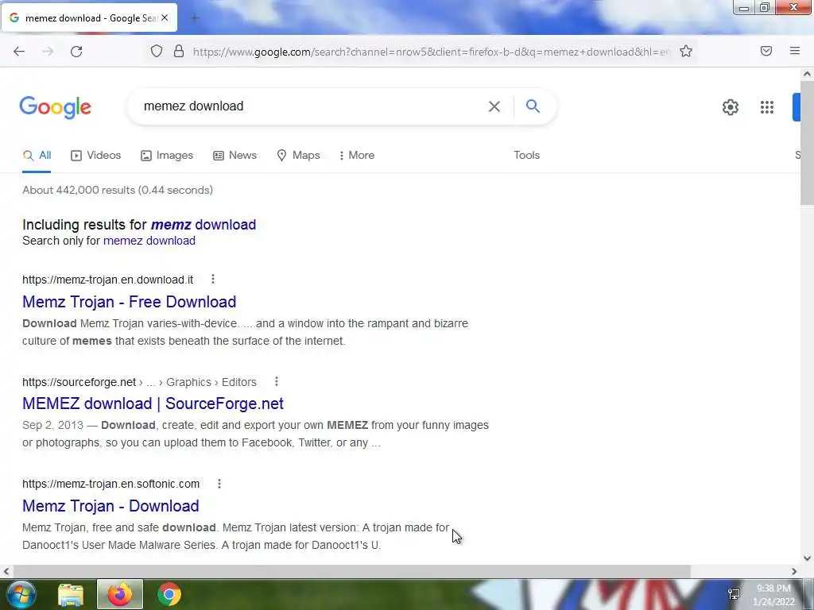
Task: Click the horizontal scrollbar thumb
Action: coord(351,571)
